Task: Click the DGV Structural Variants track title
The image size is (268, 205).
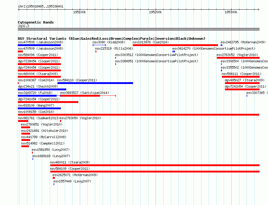Action: click(112, 39)
